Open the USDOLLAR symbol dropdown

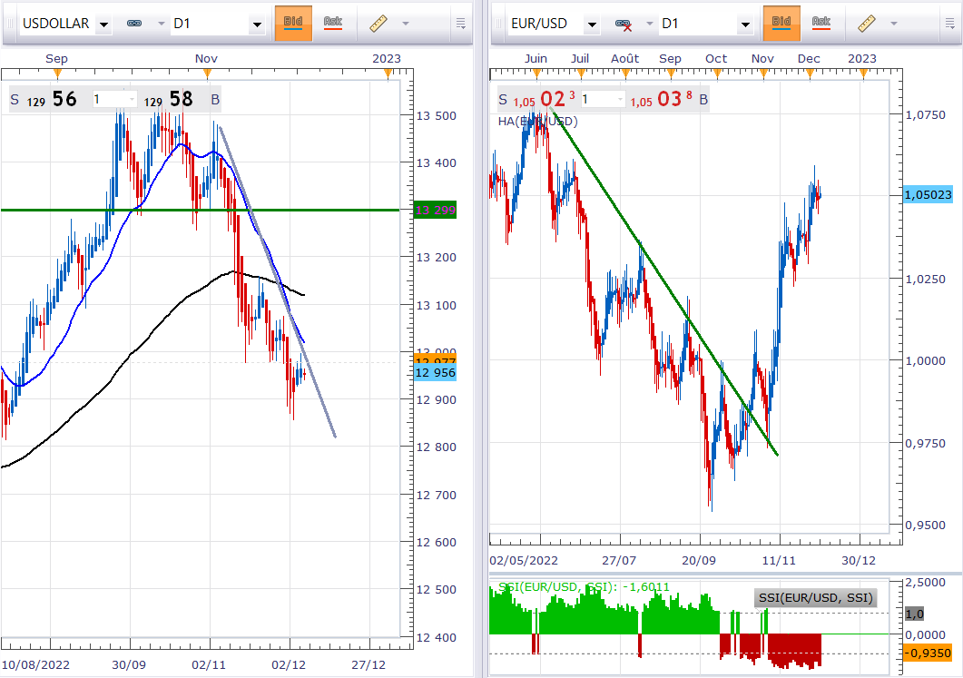tap(103, 24)
